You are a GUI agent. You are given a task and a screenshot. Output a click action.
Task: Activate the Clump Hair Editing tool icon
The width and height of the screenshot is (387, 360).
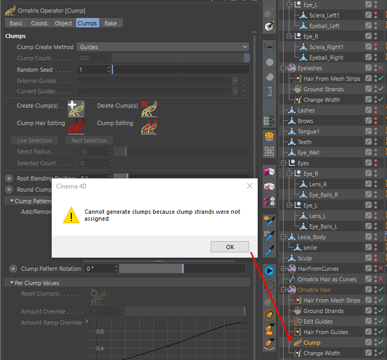click(76, 126)
